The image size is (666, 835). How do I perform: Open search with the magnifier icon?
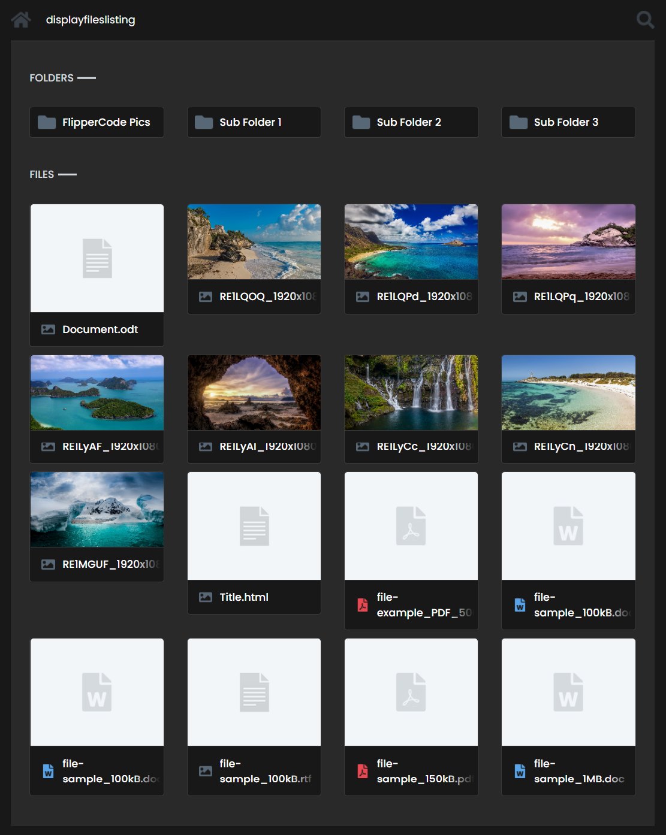coord(644,20)
